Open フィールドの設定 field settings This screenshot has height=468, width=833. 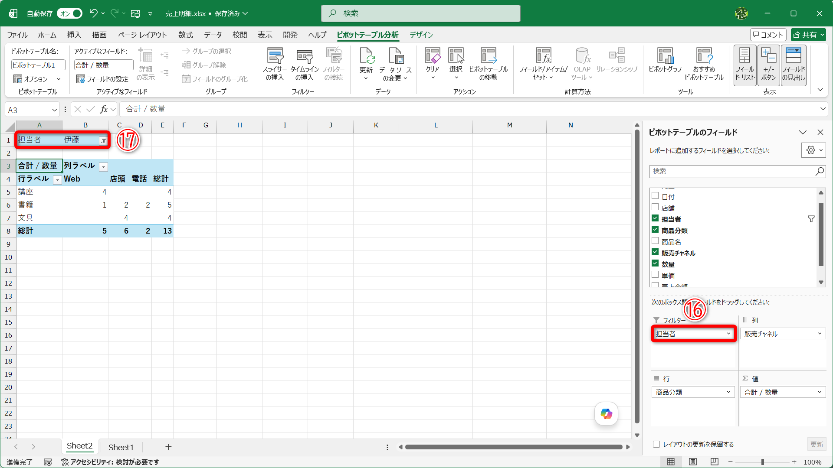[x=102, y=79]
